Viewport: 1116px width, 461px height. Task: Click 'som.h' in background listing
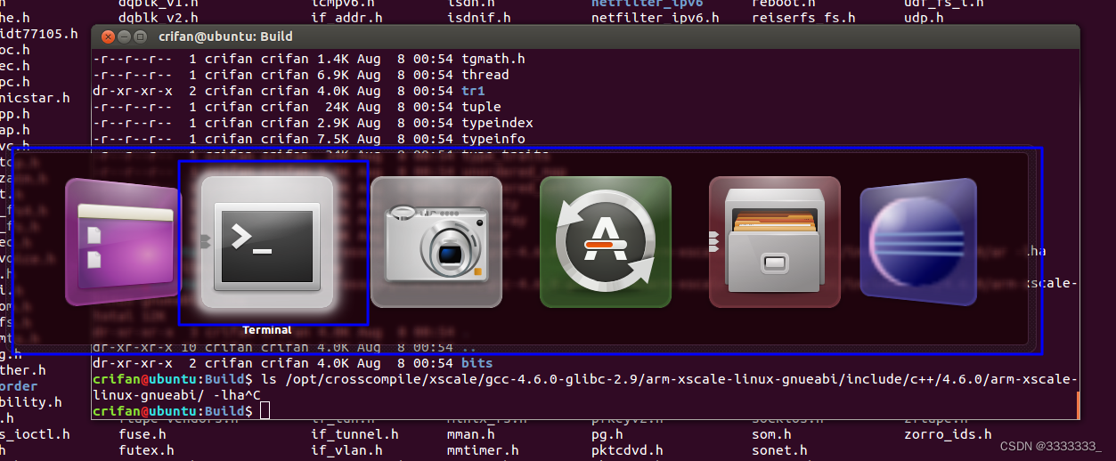(x=771, y=434)
